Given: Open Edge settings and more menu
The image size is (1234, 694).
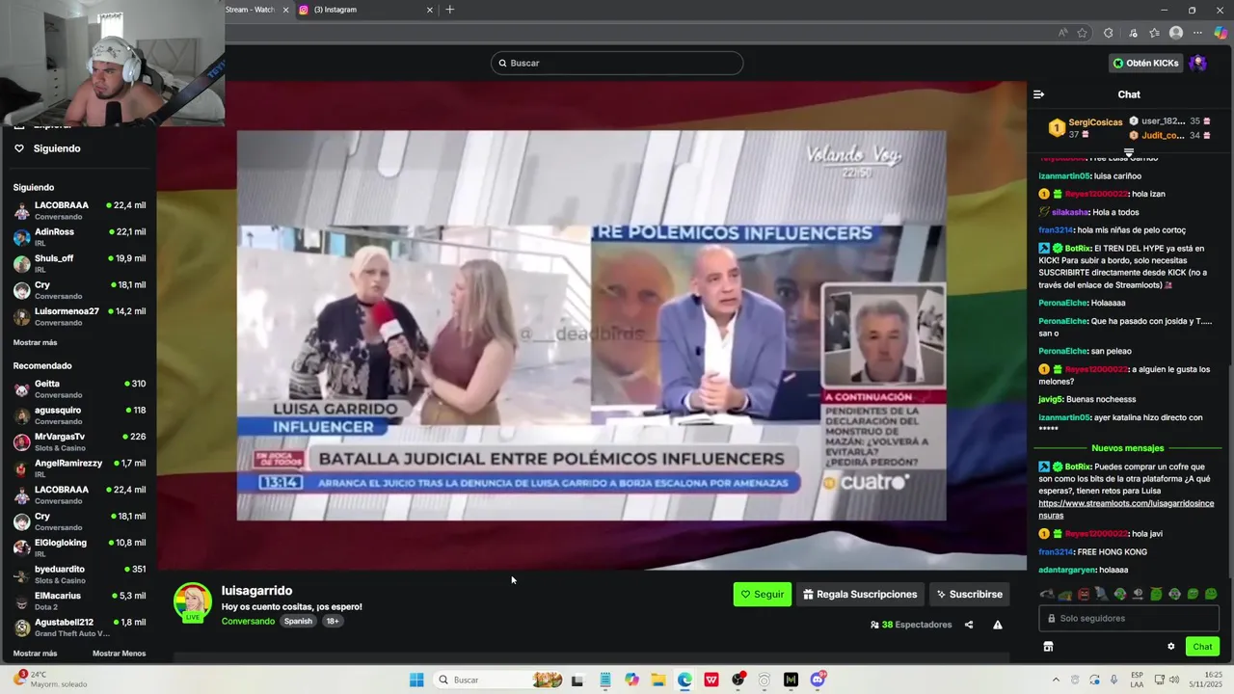Looking at the screenshot, I should [1197, 33].
